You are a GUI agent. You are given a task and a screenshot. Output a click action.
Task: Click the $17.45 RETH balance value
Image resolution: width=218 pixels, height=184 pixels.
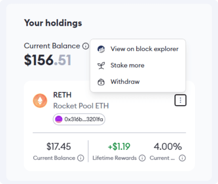point(59,146)
